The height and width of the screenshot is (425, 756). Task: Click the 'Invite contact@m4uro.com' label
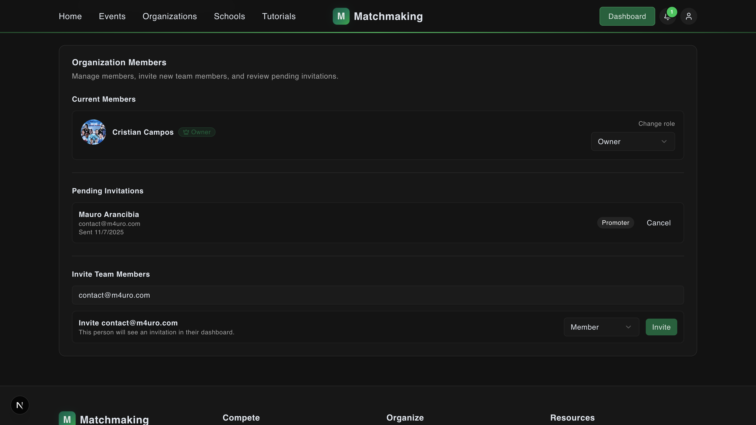pos(128,323)
